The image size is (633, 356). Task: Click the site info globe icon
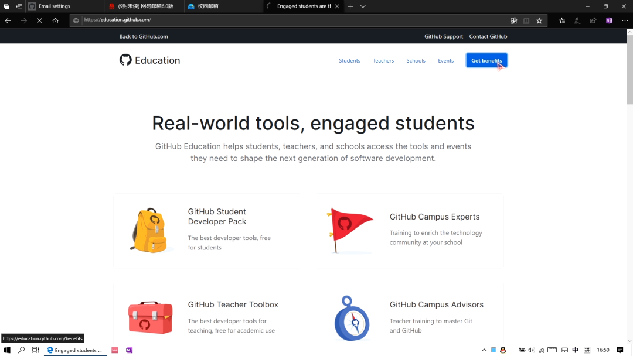tap(76, 20)
